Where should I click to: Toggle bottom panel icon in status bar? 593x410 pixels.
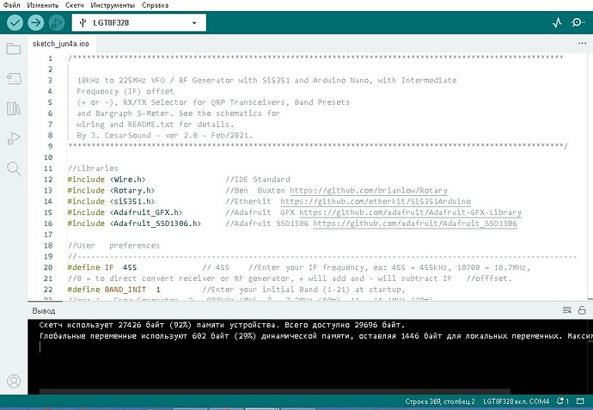point(580,401)
